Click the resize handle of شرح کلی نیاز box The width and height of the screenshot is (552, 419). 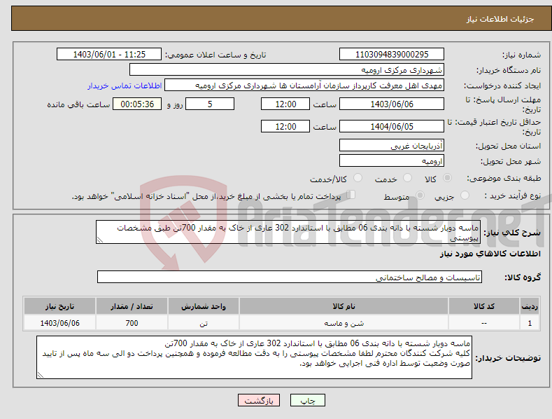[x=100, y=240]
